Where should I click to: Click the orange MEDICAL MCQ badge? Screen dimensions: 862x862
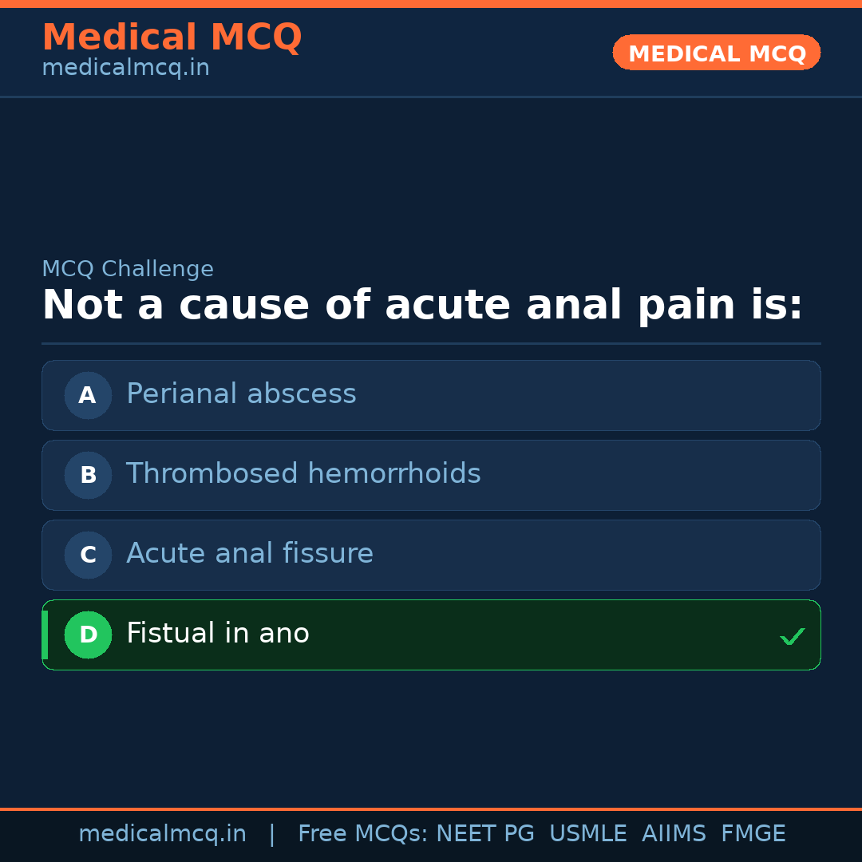point(716,53)
